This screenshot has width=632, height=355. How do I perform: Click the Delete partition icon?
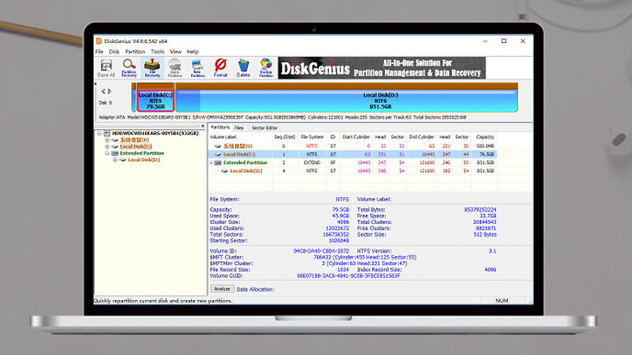(243, 68)
